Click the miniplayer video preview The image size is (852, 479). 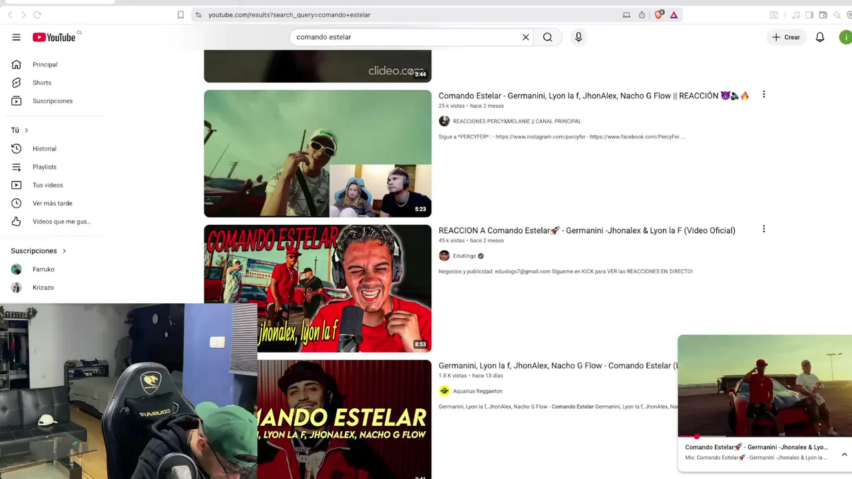765,386
